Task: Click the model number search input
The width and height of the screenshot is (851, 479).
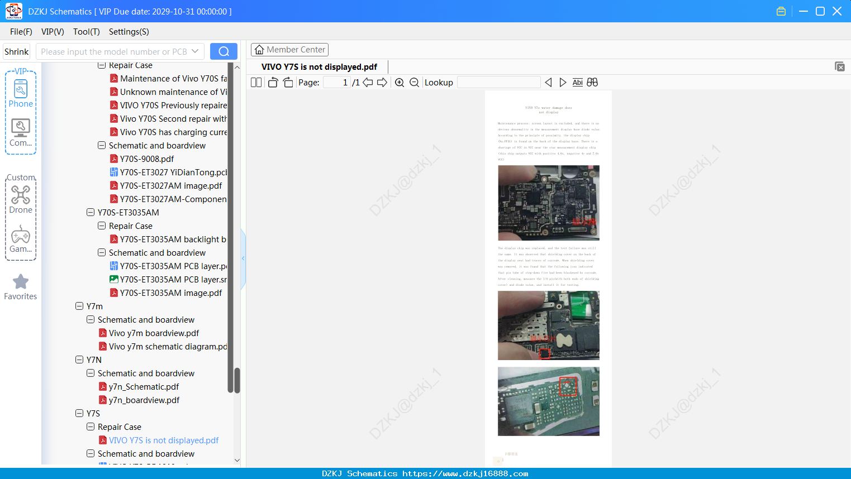Action: point(114,51)
